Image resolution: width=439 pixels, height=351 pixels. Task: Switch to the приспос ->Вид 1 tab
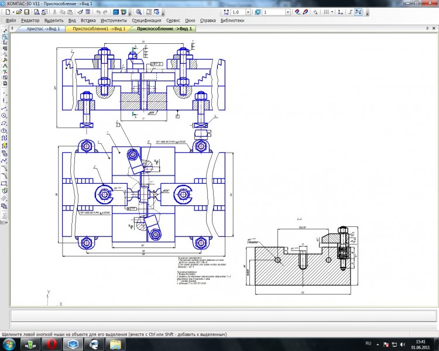43,29
